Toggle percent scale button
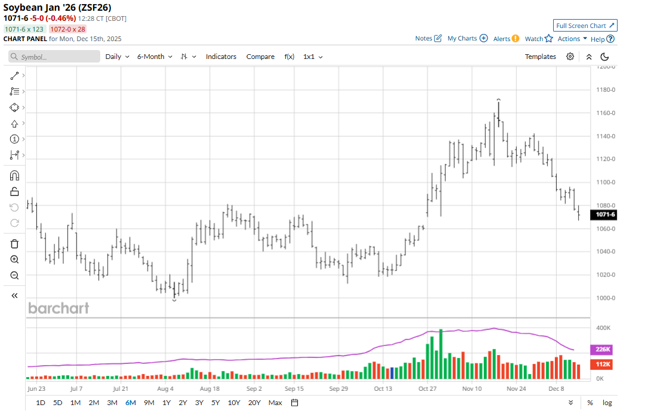The image size is (648, 417). tap(590, 403)
